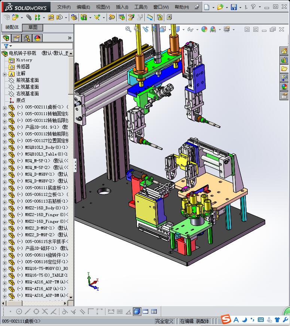Select 前视基准面 in the feature tree
Viewport: 290px width, 326px height.
tap(27, 80)
